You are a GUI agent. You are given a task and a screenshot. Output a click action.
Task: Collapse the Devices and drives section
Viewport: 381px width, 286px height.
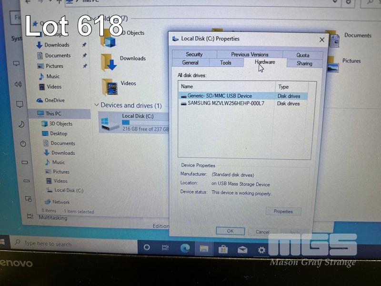[x=97, y=105]
